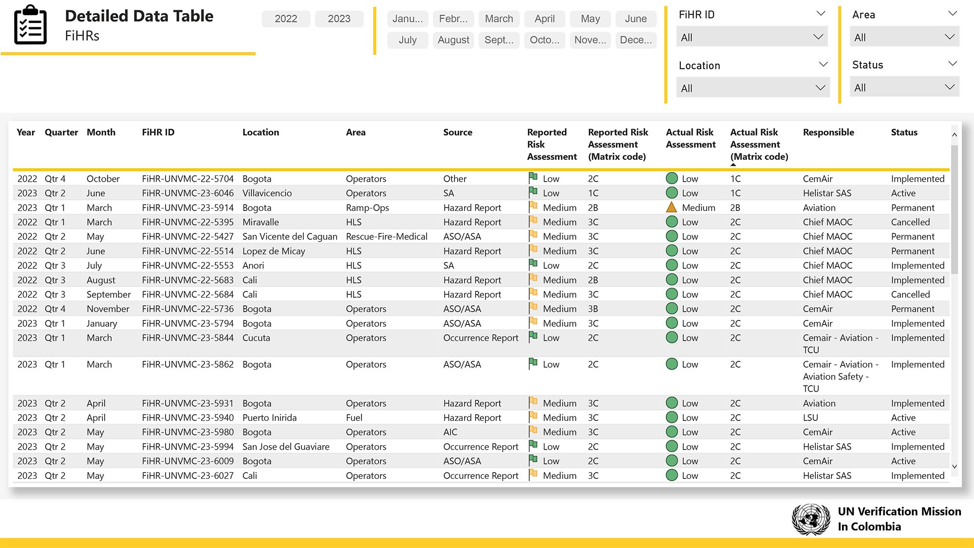Click green flag icon in FiHR-UNVMC-22-5553 row

point(533,265)
